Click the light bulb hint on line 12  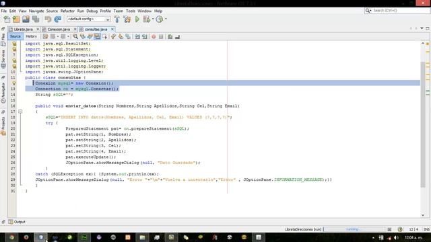tap(13, 83)
